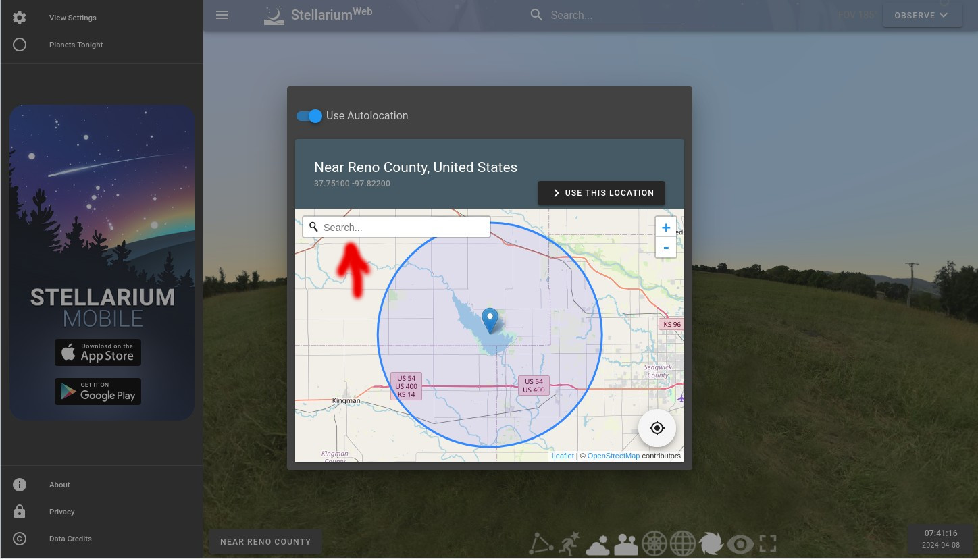Enter fullscreen mode
Screen dimensions: 978x559
(x=768, y=543)
